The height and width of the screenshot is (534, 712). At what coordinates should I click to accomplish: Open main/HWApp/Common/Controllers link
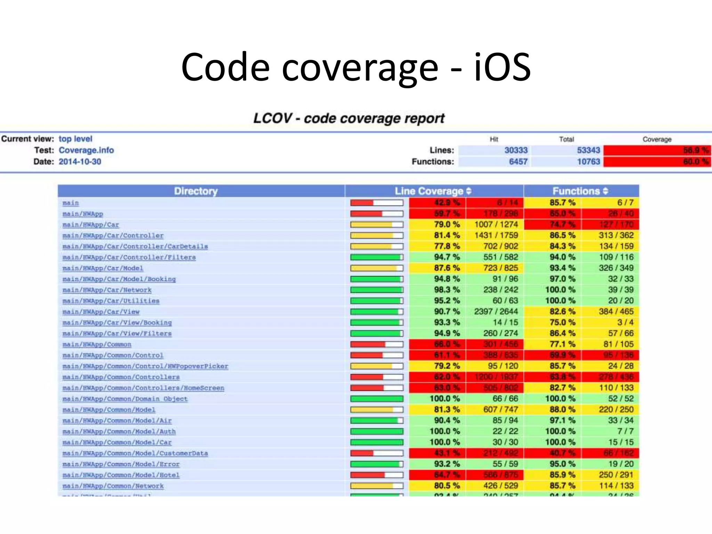[x=121, y=377]
